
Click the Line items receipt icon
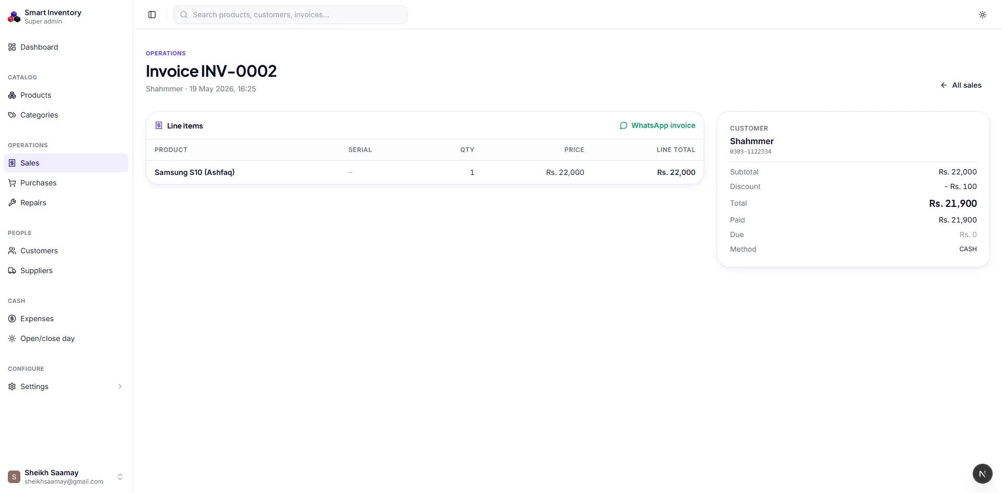click(x=159, y=125)
